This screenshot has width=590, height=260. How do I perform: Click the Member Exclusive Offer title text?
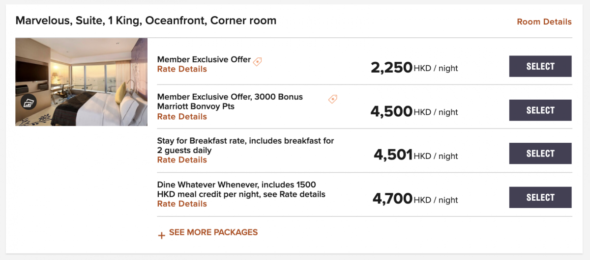(x=204, y=60)
